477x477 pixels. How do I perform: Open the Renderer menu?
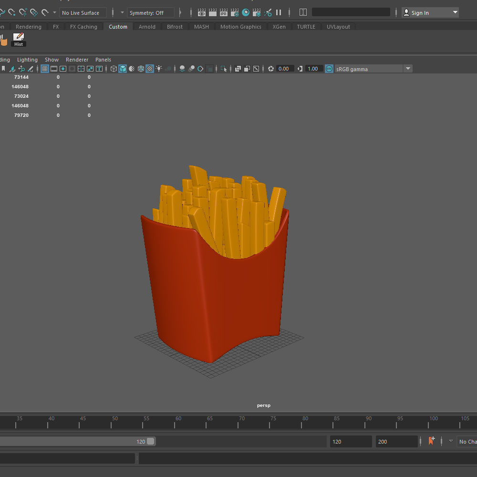click(77, 59)
